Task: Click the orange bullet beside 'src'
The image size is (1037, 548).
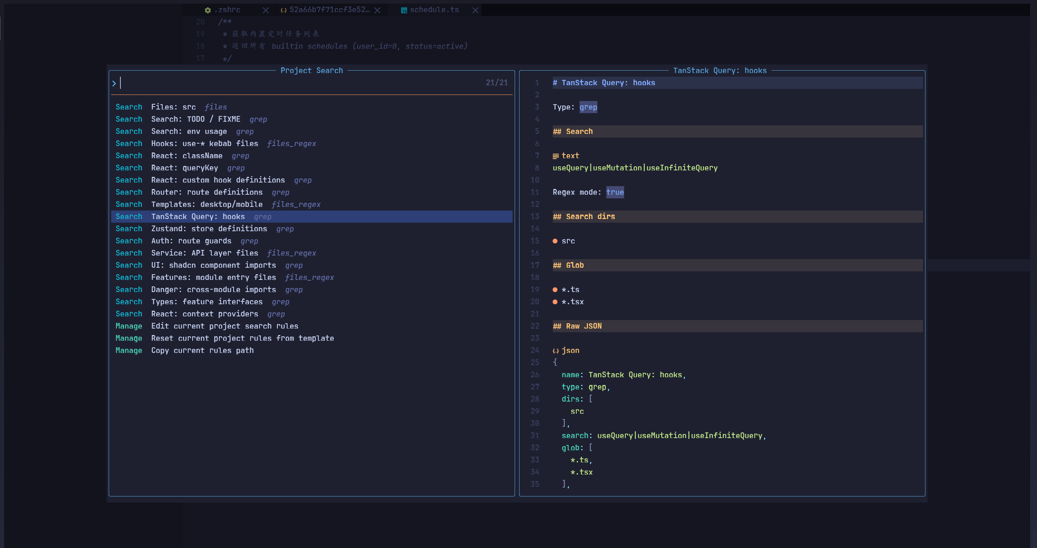Action: pyautogui.click(x=555, y=241)
